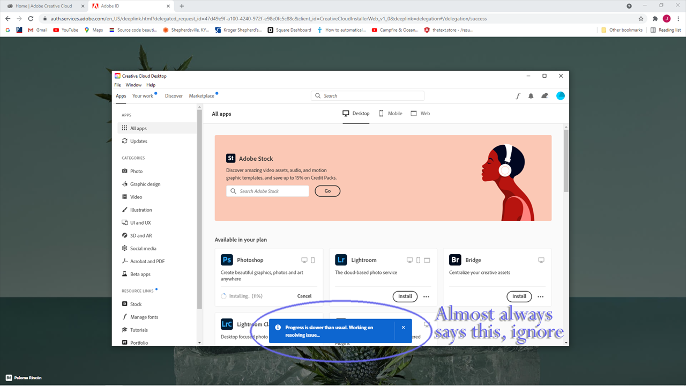Open the Other bookmarks folder
This screenshot has height=386, width=686.
click(622, 30)
